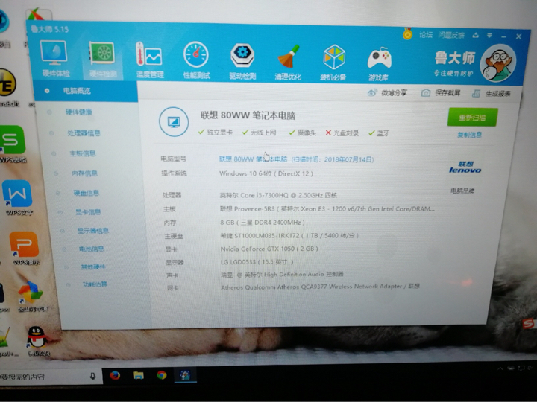Click the update arrow icon in title bar

[475, 35]
